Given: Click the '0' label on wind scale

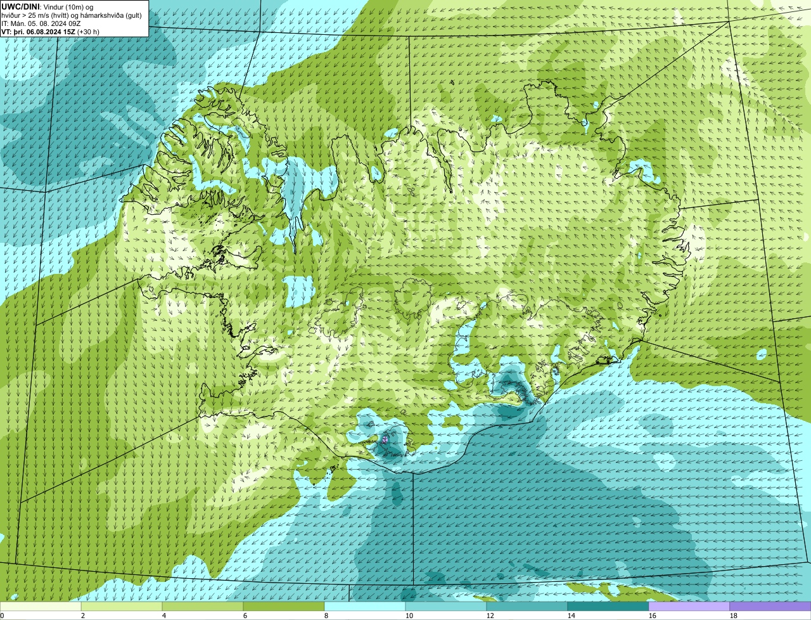Looking at the screenshot, I should coord(2,616).
